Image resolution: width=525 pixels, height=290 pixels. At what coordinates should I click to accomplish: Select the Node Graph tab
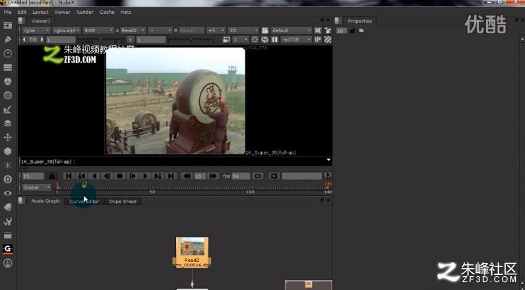(46, 201)
